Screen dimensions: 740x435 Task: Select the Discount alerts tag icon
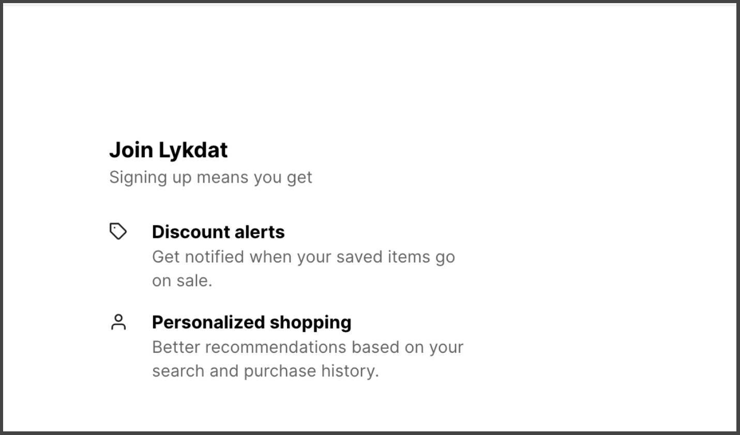118,231
